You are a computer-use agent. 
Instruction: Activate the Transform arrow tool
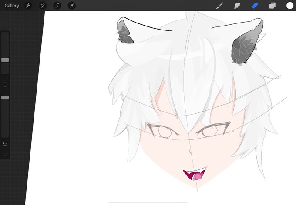71,6
